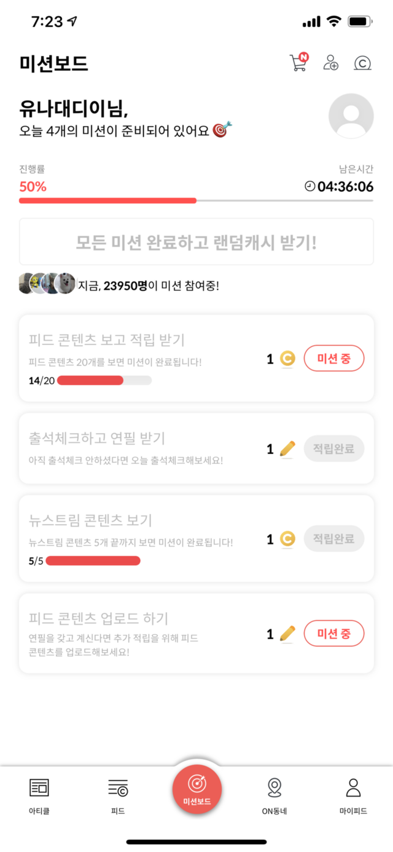The image size is (393, 852).
Task: Click the 14/20 feed mission progress bar
Action: (x=104, y=380)
